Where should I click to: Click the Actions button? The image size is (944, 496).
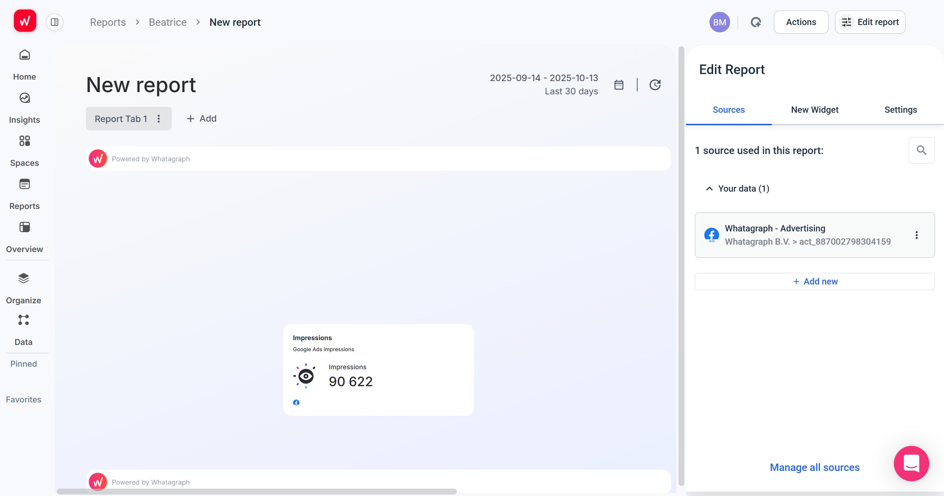pyautogui.click(x=801, y=22)
